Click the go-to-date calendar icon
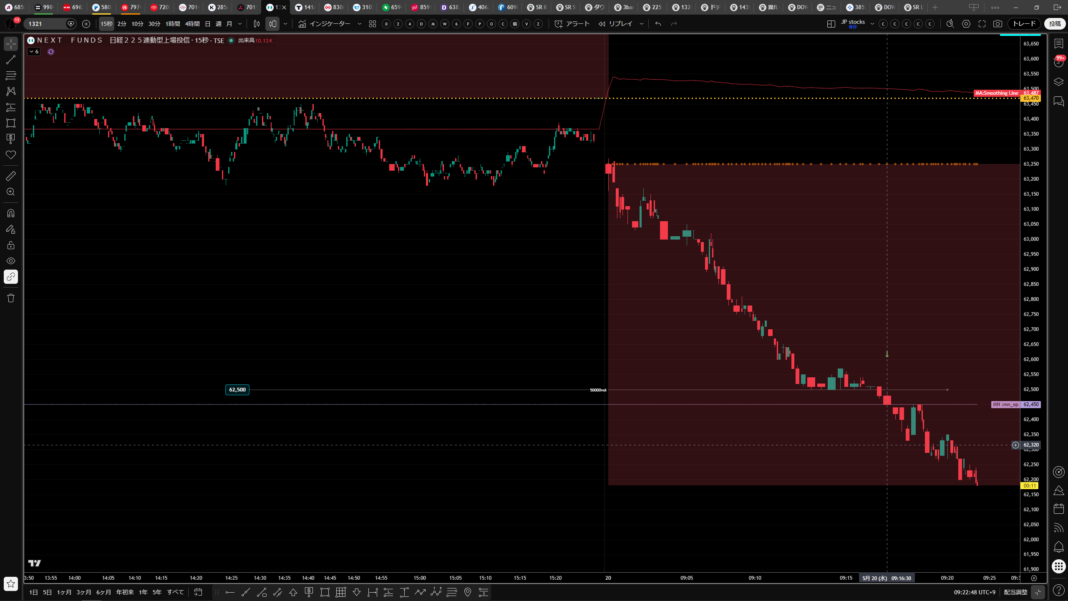This screenshot has width=1068, height=601. 198,592
